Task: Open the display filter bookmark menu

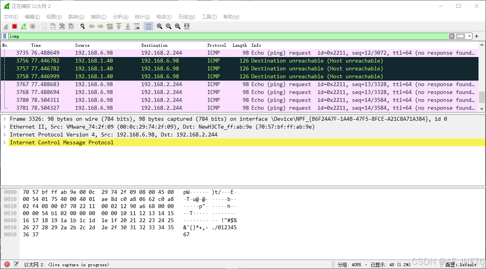Action: point(5,36)
